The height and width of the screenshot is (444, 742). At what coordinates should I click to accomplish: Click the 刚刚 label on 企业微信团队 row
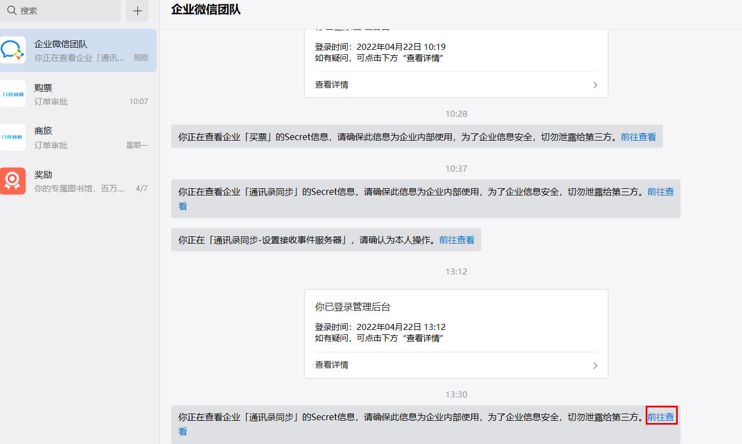coord(141,58)
